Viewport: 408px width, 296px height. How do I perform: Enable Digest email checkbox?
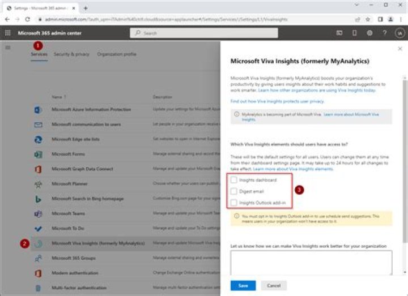pos(233,191)
